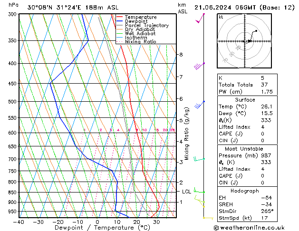Click the Parcel Trajectory legend entry
Viewport: 299px width, 231px height.
(143, 25)
